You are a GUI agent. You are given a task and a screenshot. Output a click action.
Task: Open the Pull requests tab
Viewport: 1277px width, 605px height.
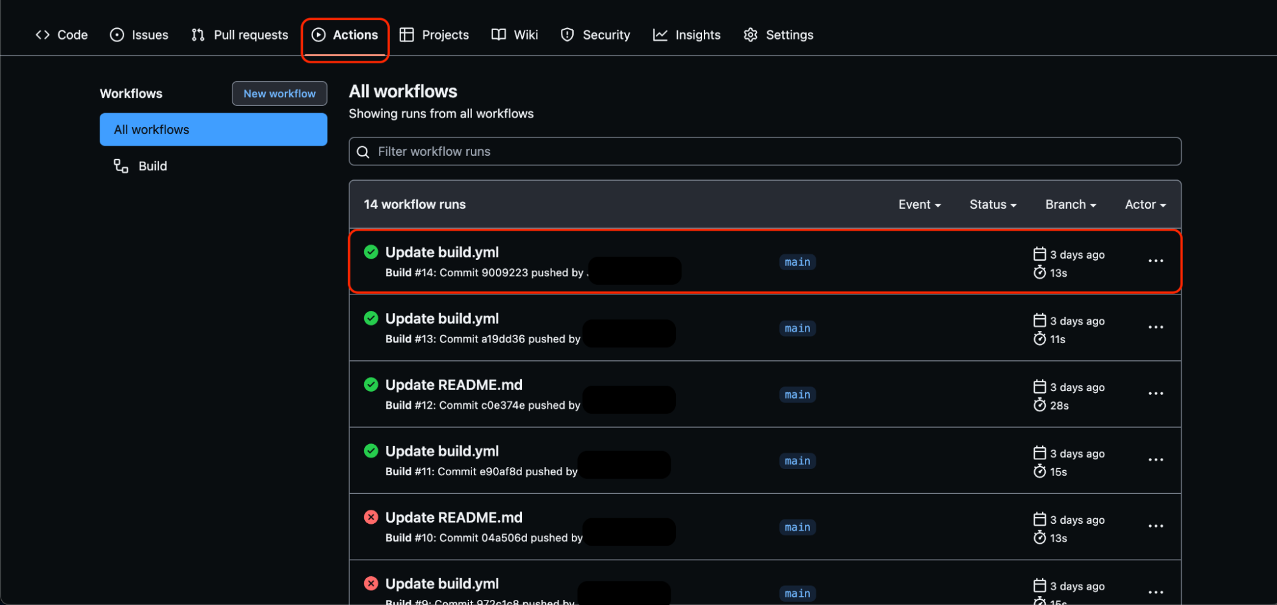(240, 35)
